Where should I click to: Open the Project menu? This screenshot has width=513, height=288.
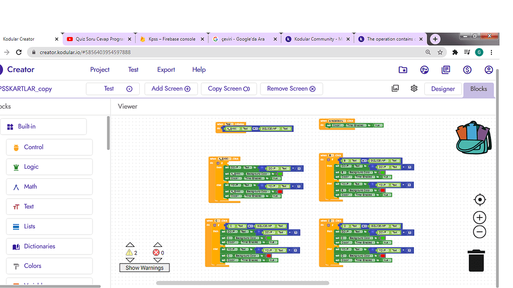pos(100,70)
